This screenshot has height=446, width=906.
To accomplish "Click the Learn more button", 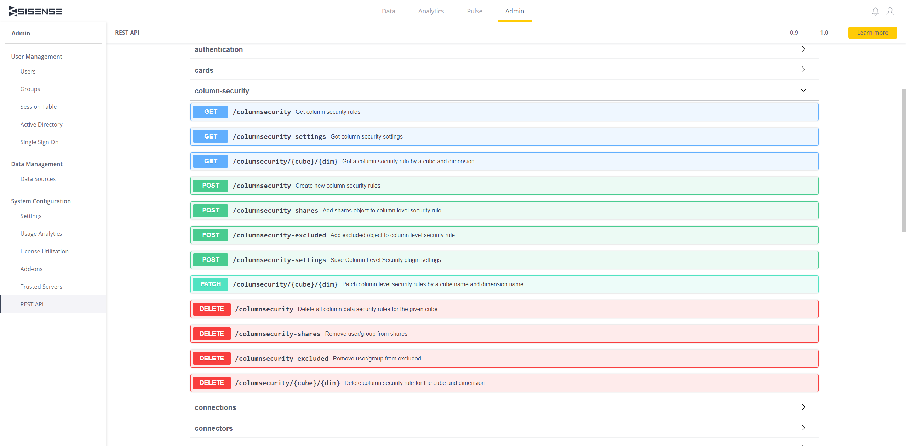I will tap(872, 33).
